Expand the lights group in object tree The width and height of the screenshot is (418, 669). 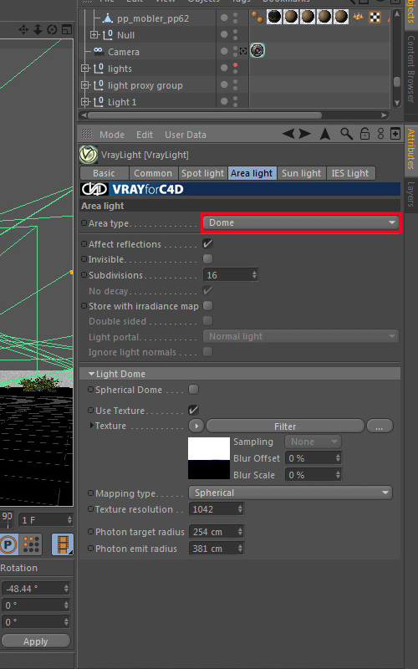click(x=85, y=69)
